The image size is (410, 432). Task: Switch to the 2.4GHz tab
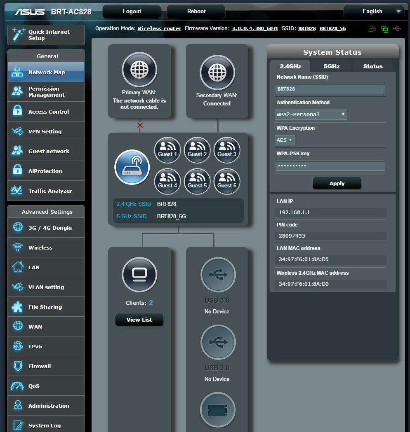[x=290, y=66]
